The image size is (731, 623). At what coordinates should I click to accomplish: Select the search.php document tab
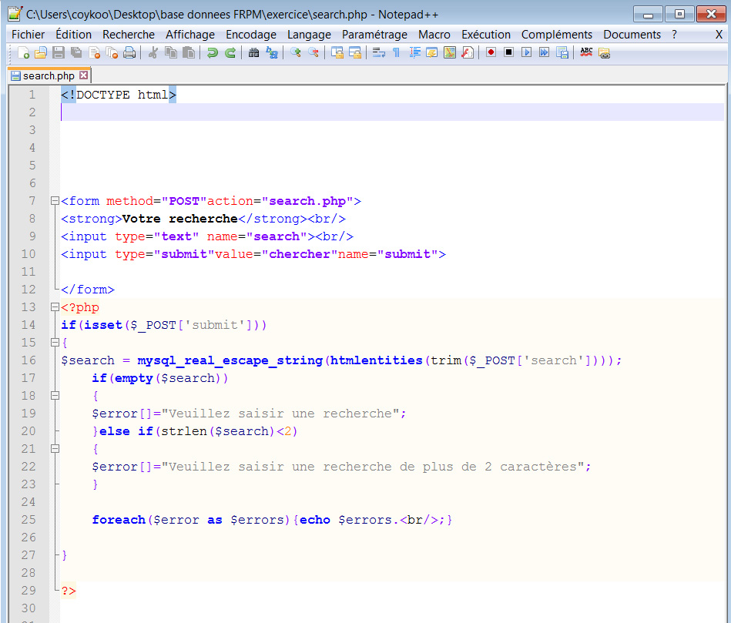pos(48,75)
